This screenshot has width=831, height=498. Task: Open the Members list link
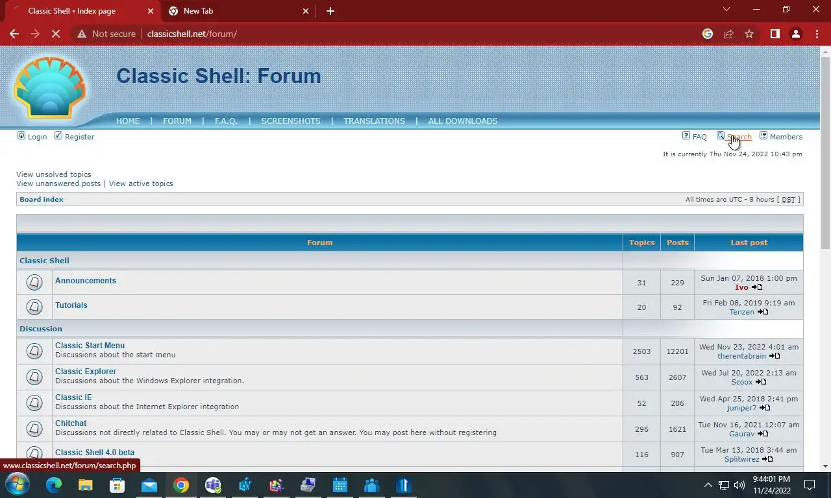click(781, 137)
